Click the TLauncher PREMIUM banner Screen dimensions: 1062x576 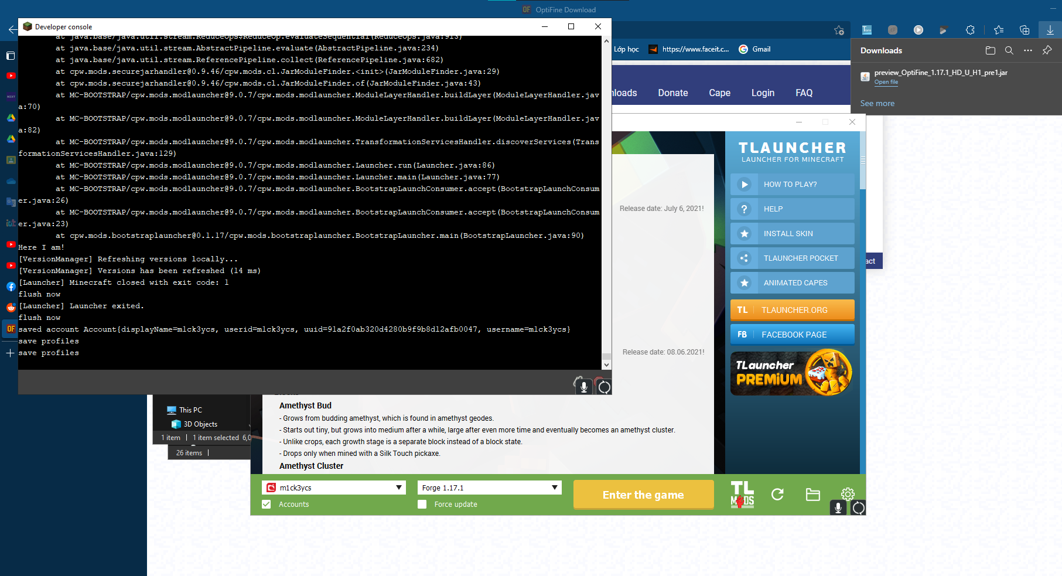point(792,373)
